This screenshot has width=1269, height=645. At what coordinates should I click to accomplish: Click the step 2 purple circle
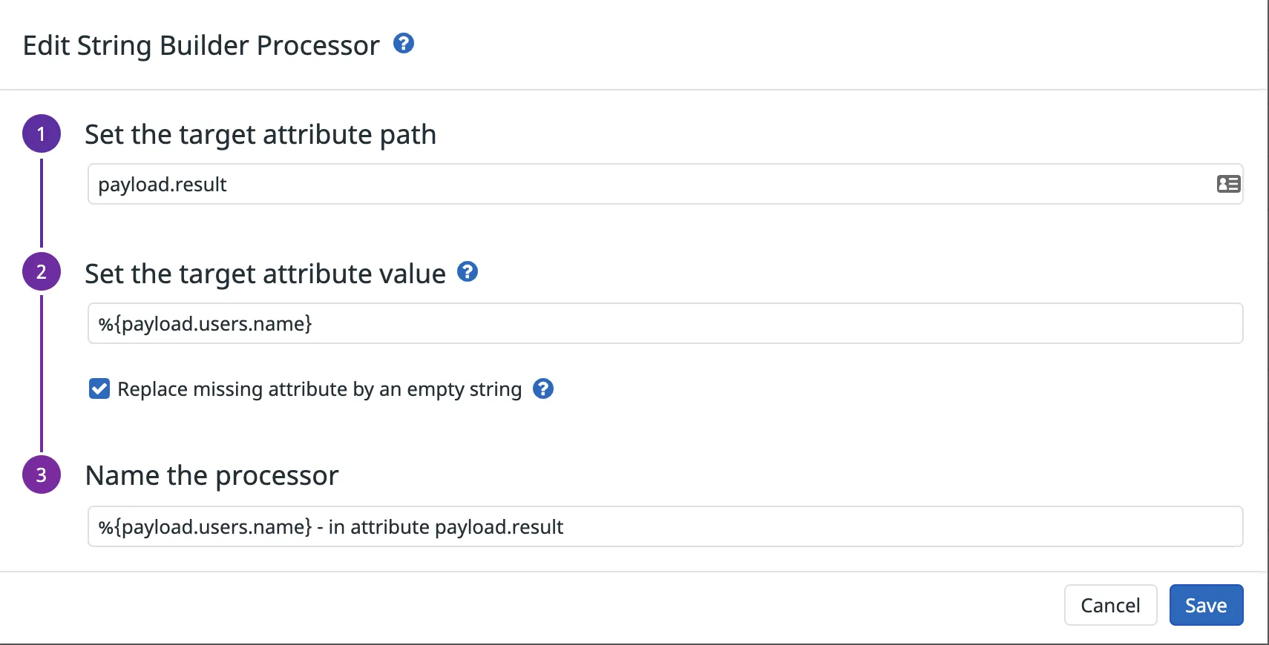(x=42, y=272)
